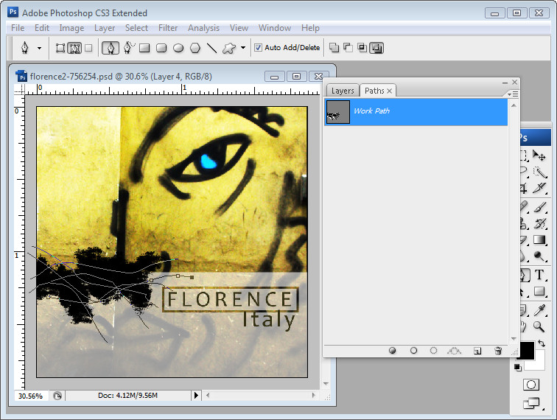Screen dimensions: 557x420
Task: Select the Move tool
Action: pos(539,155)
